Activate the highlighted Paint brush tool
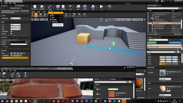This screenshot has width=183, height=103. click(x=36, y=15)
